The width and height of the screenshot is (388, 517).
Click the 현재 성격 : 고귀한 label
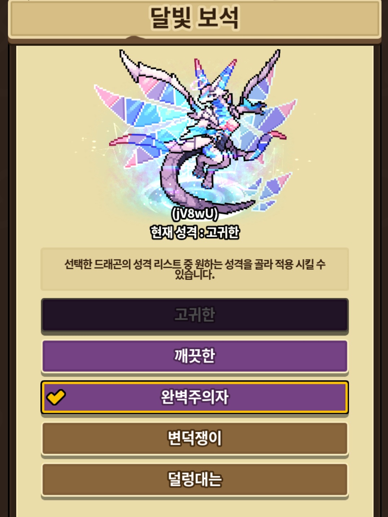pyautogui.click(x=195, y=232)
